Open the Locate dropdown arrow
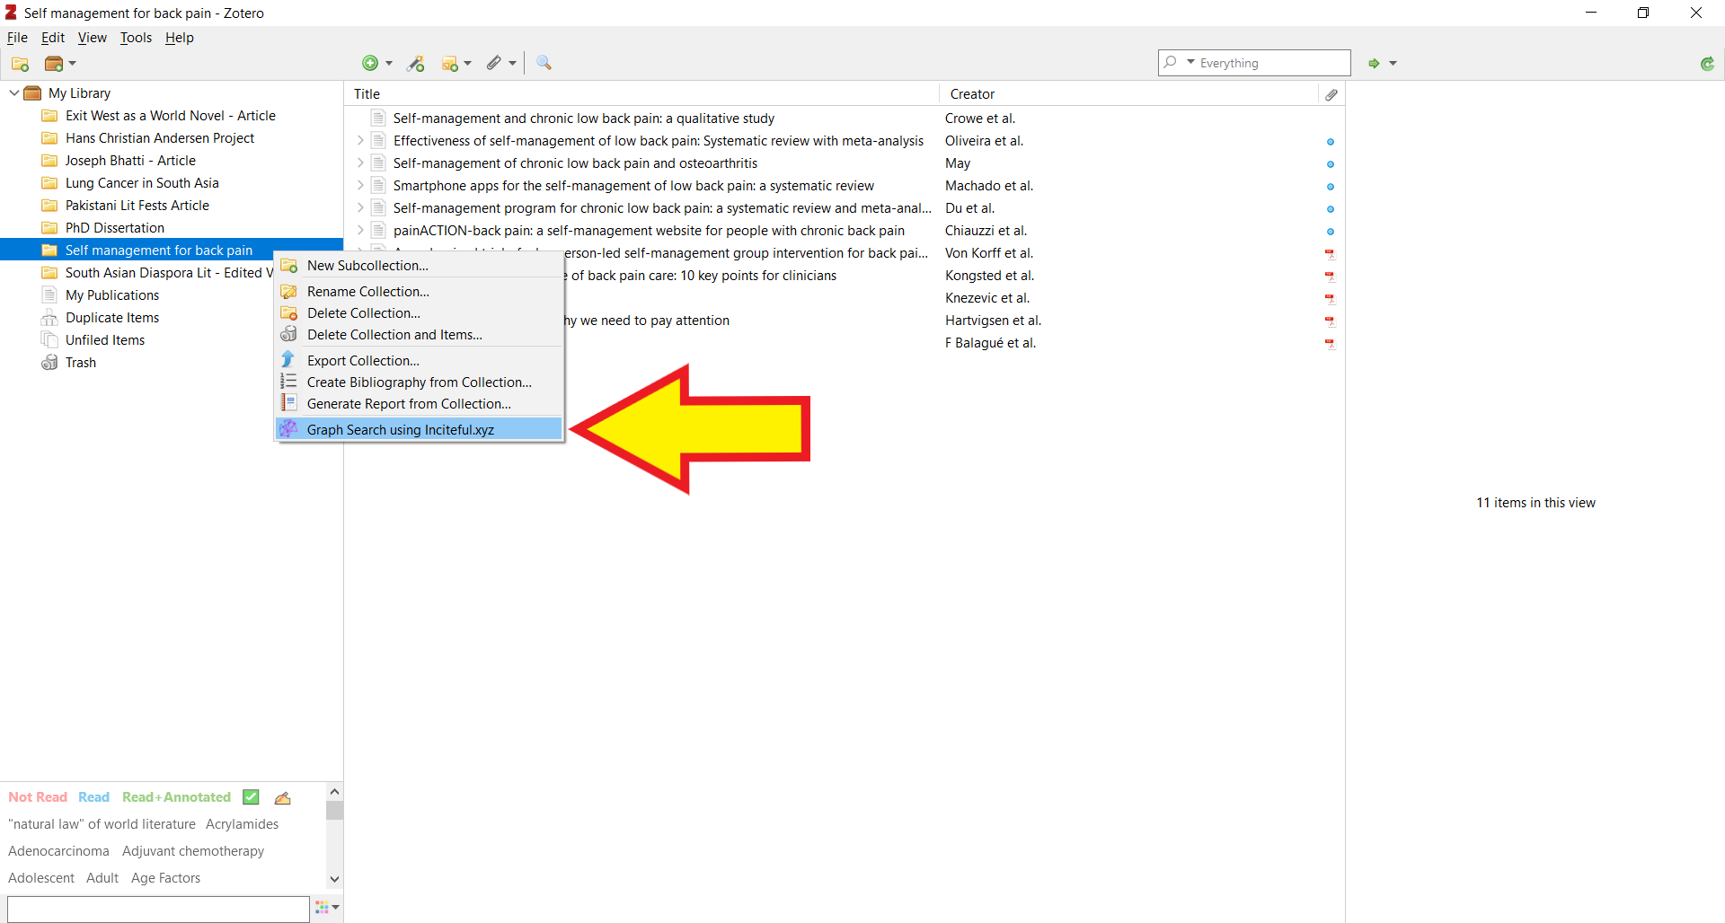Screen dimensions: 1725x923 tap(1393, 64)
